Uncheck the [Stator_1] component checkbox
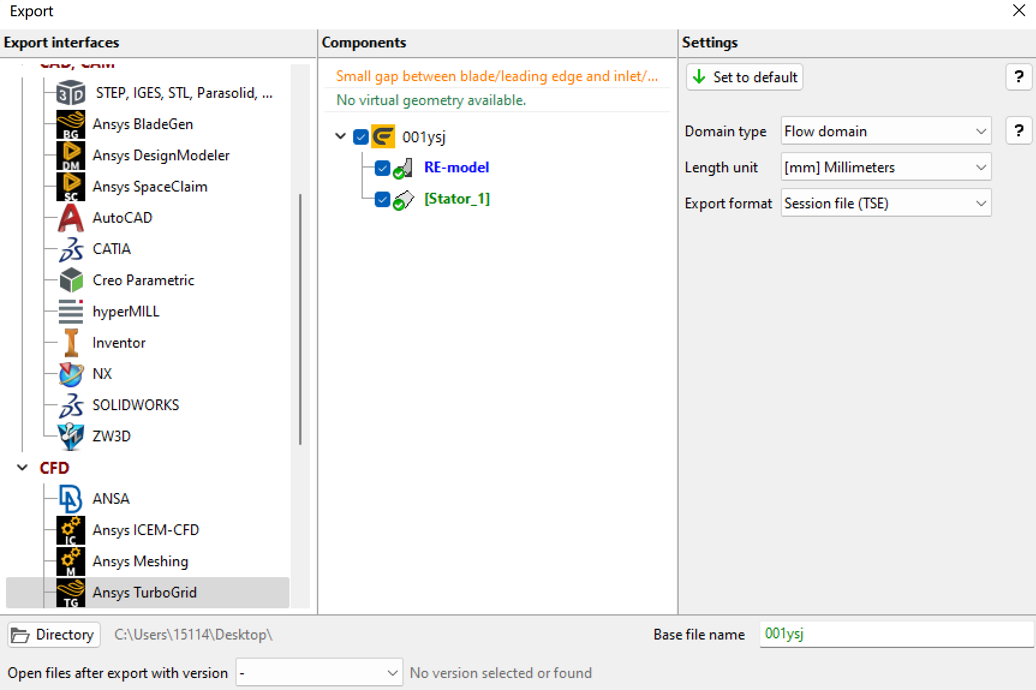 click(x=382, y=199)
